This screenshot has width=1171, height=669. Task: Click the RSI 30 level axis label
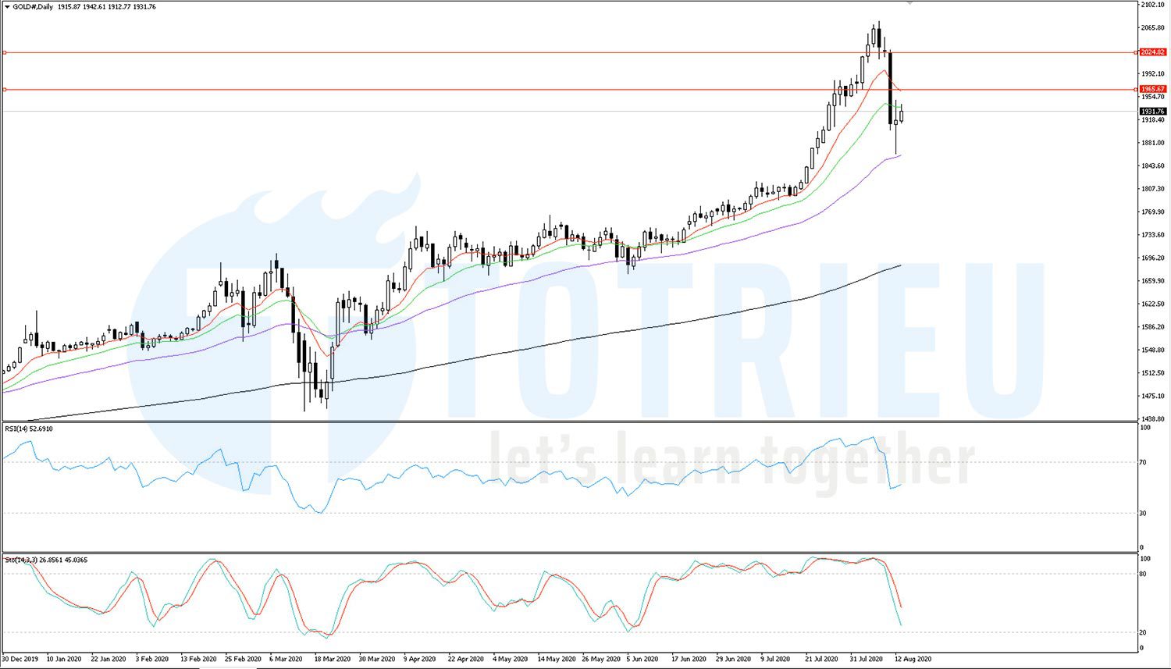point(1144,514)
